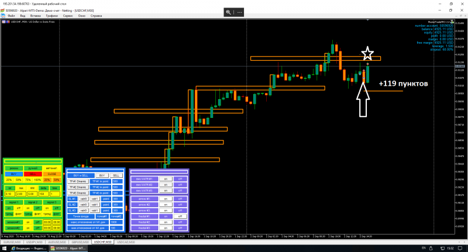The height and width of the screenshot is (252, 468).
Task: Click the 75% volume button
Action: click(27, 180)
